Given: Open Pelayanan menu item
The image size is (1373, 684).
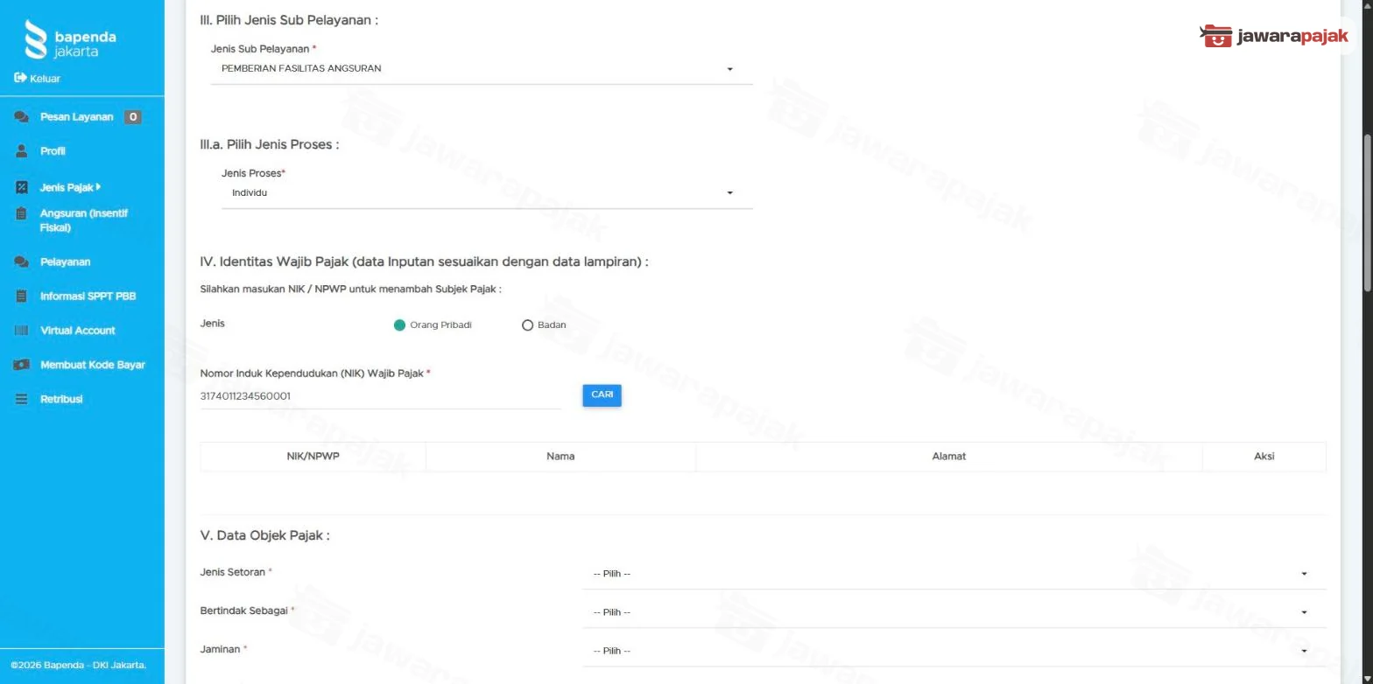Looking at the screenshot, I should pos(65,262).
